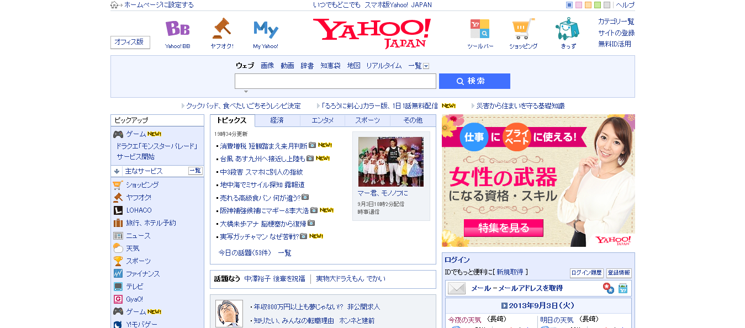This screenshot has height=328, width=745.
Task: Click the small triangle below the search box
Action: tap(246, 92)
